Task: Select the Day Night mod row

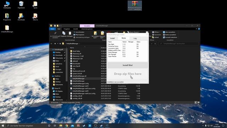Action: tap(127, 44)
